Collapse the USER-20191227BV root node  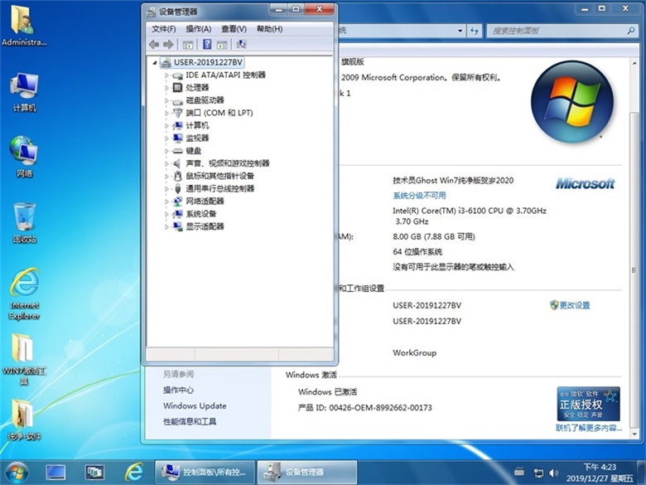pos(155,63)
